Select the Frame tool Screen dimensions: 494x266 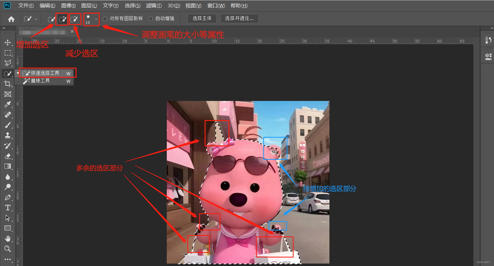8,94
